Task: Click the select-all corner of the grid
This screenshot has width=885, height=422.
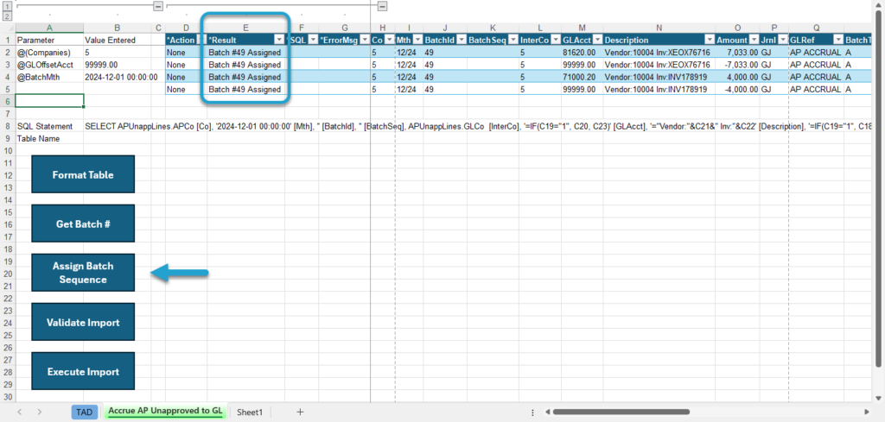Action: pos(7,28)
